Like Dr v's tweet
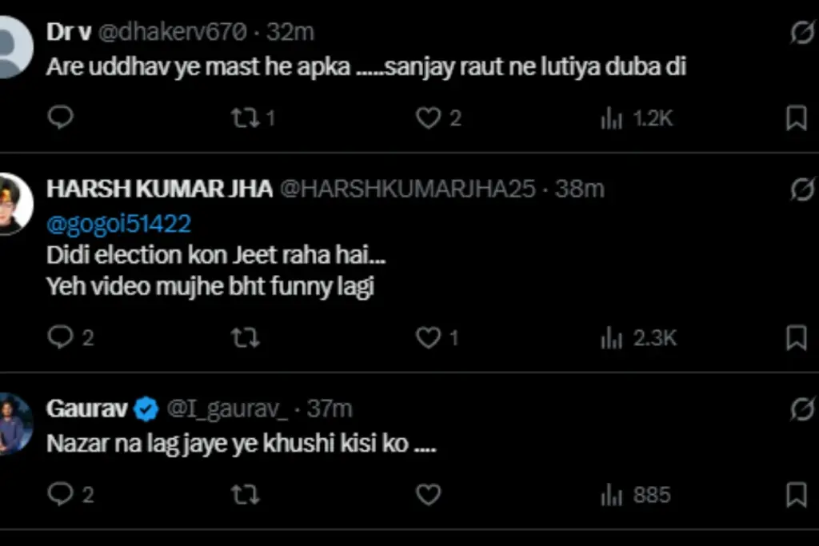819x546 pixels. point(429,118)
